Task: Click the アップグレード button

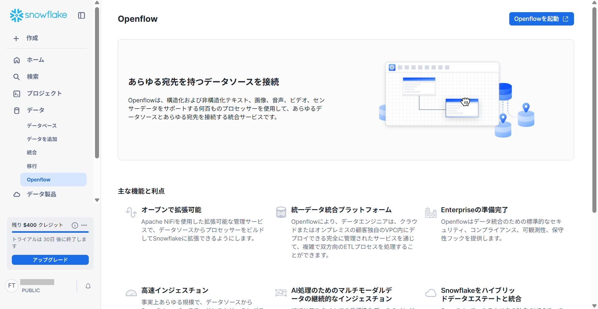Action: [50, 260]
